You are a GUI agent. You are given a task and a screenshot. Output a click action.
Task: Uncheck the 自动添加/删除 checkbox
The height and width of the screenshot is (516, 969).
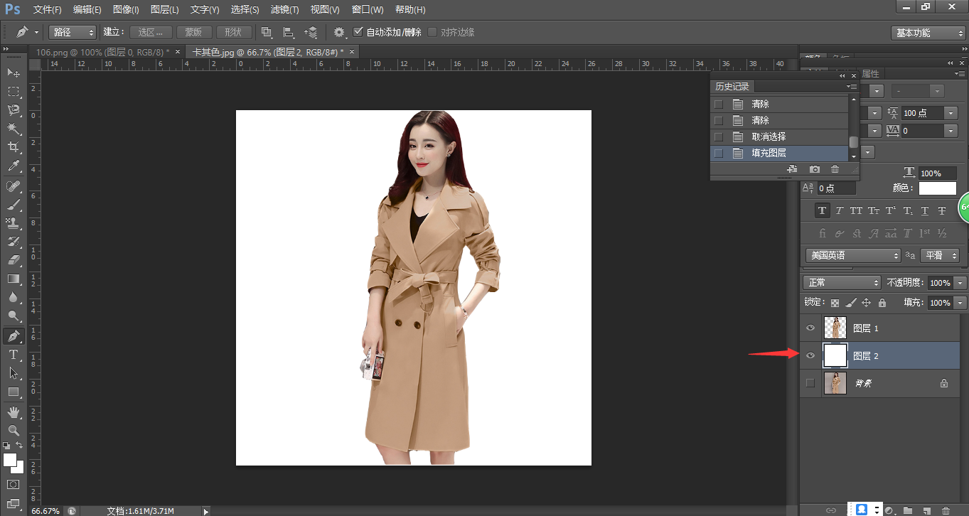tap(358, 32)
